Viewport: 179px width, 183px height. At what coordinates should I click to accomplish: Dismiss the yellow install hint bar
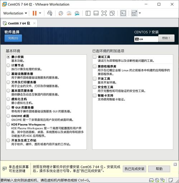[175, 164]
